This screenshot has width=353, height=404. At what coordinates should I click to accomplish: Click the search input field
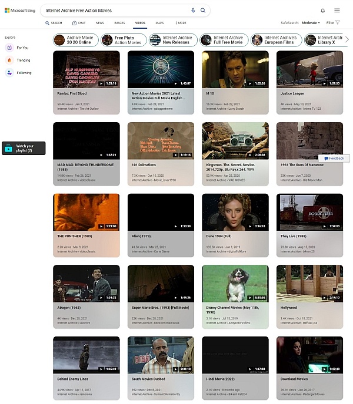click(x=116, y=11)
